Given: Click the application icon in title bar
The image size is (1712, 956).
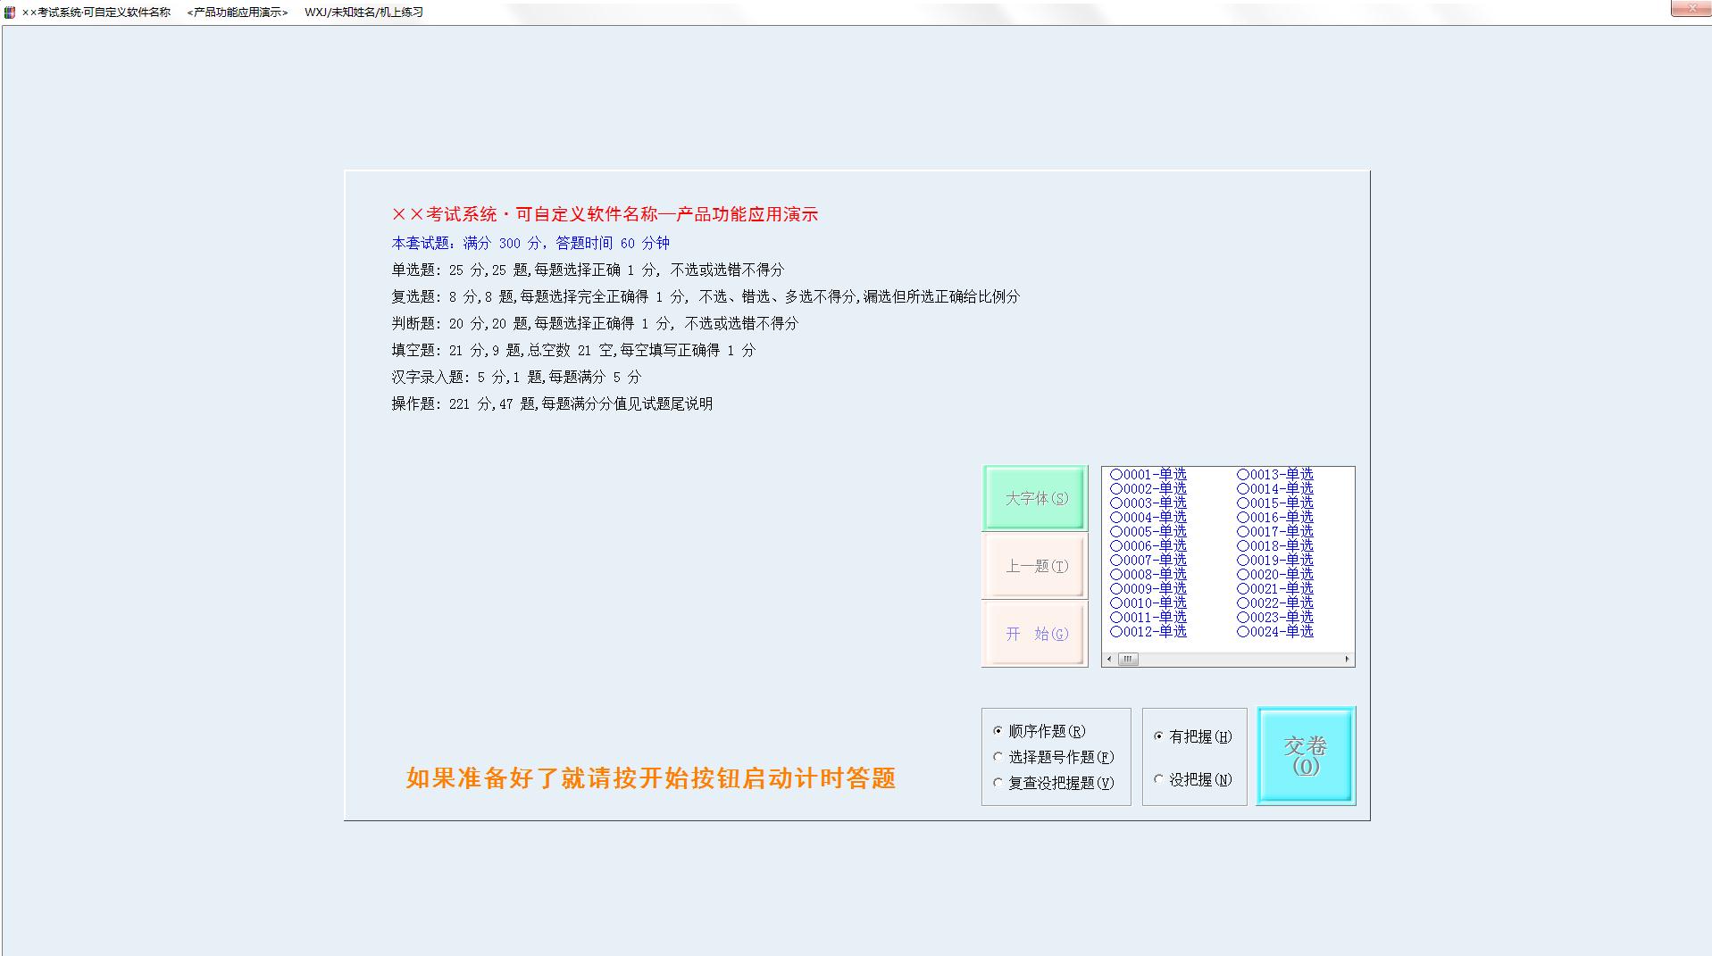Looking at the screenshot, I should click(10, 12).
